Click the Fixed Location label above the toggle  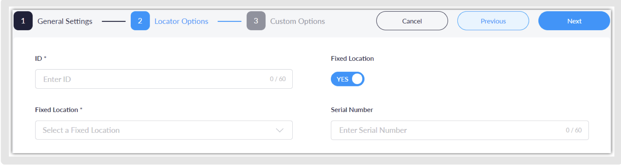coord(352,58)
